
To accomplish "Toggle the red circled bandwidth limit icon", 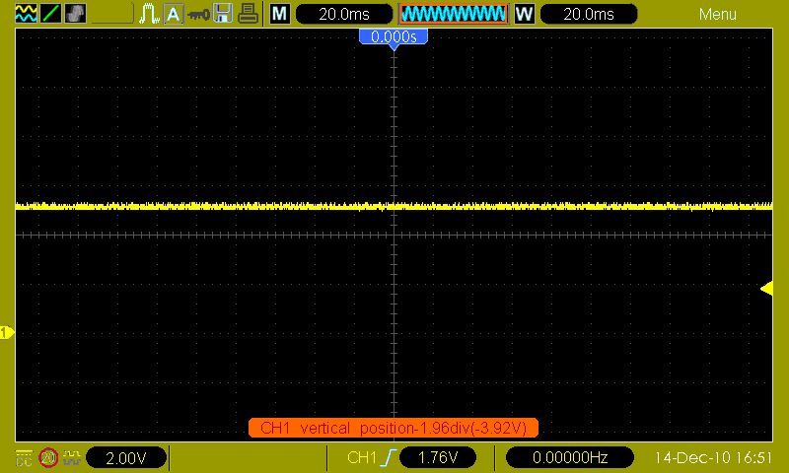I will [47, 457].
